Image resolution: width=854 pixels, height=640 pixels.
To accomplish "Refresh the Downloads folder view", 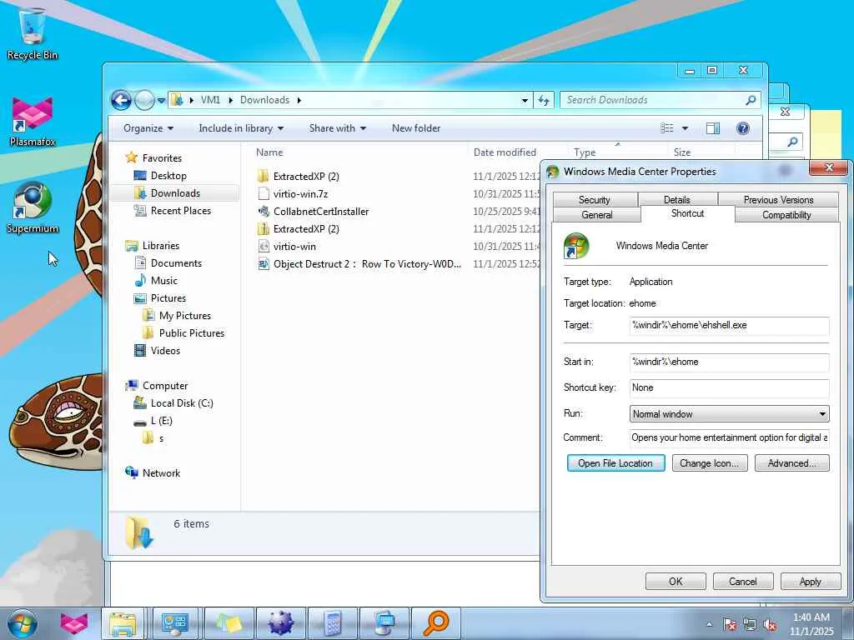I will tap(543, 100).
